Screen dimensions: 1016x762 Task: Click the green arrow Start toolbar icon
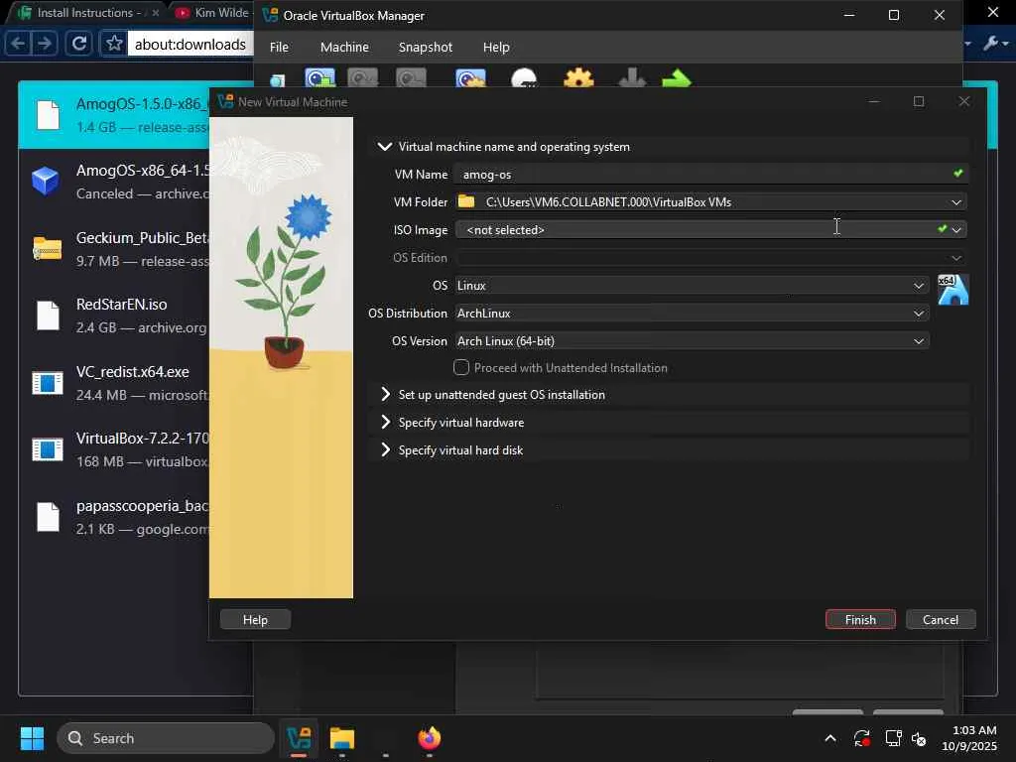coord(677,79)
